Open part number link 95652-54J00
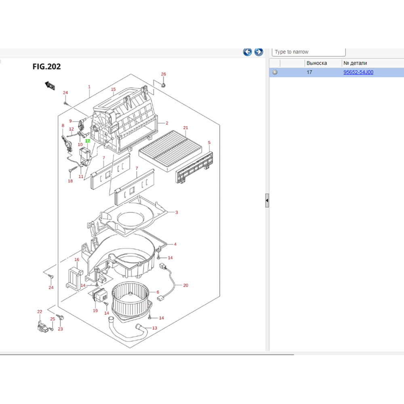Viewport: 404px width, 404px height. [x=358, y=73]
